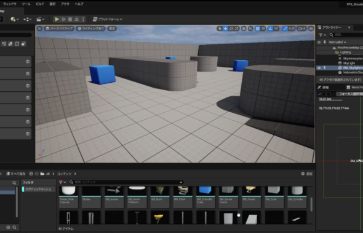363x233 pixels.
Task: Open the Perspective view mode dropdown
Action: (x=59, y=29)
